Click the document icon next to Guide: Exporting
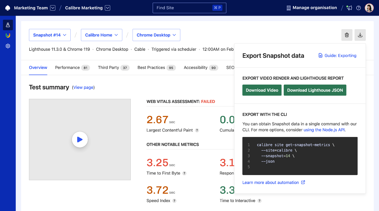 [x=320, y=55]
